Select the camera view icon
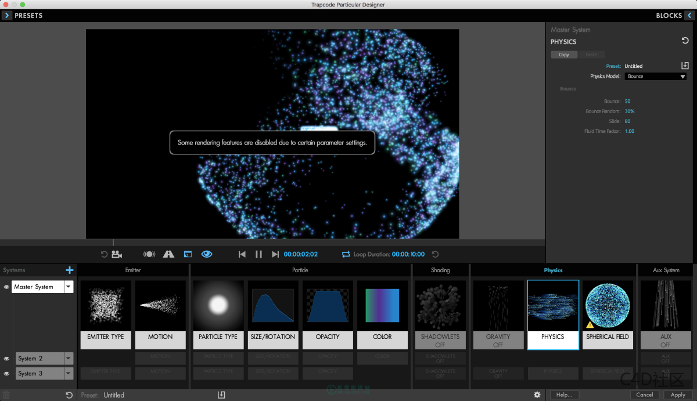The image size is (697, 401). point(116,254)
